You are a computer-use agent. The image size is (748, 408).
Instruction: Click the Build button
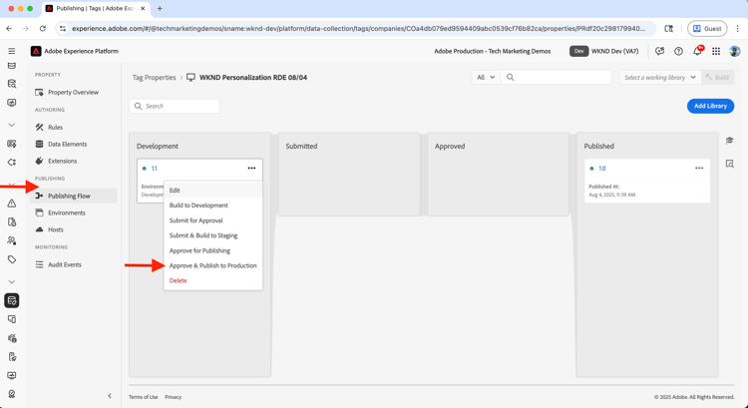point(717,77)
